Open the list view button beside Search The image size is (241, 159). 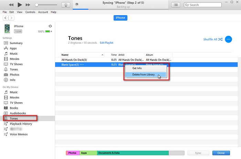click(x=176, y=5)
